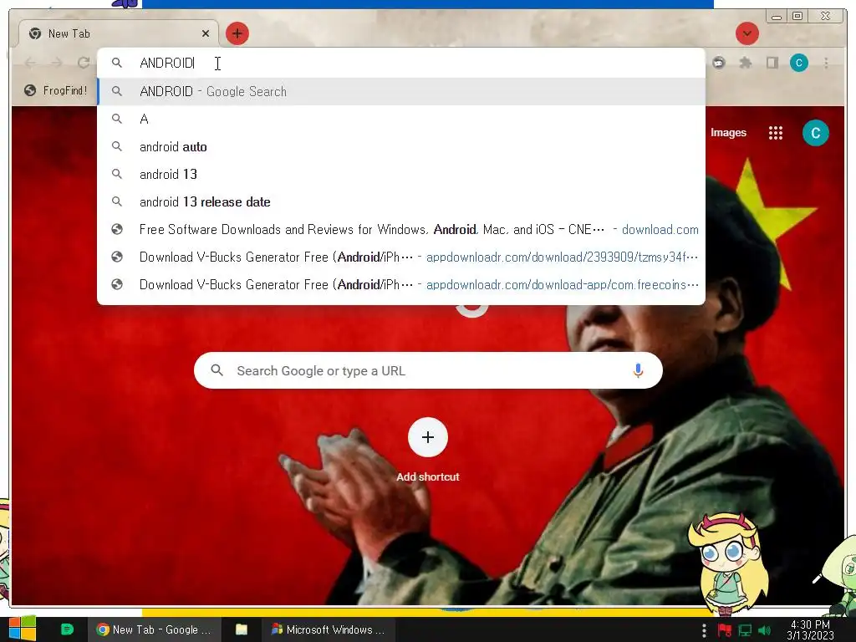The width and height of the screenshot is (856, 642).
Task: Click the 'Search Google or type a URL' box
Action: tap(428, 370)
